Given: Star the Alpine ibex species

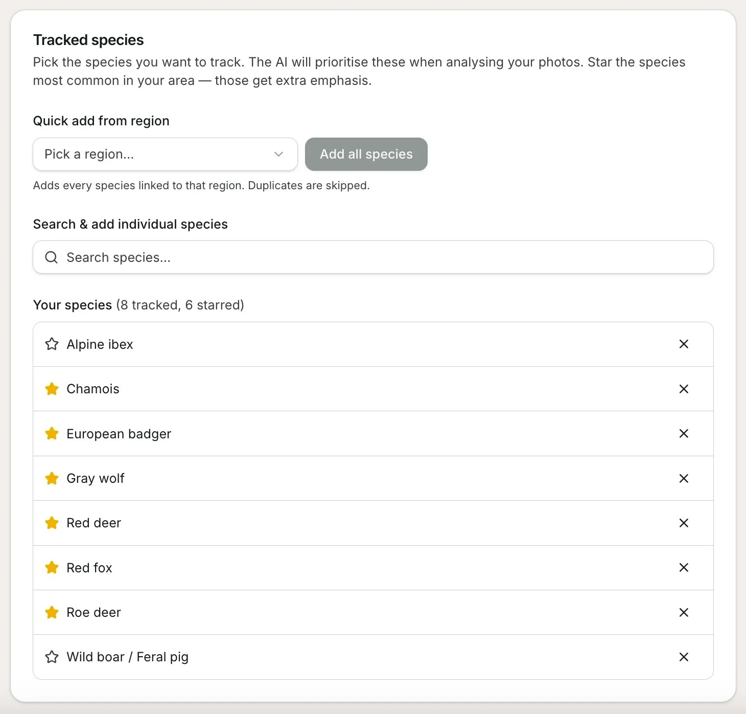Looking at the screenshot, I should [52, 344].
